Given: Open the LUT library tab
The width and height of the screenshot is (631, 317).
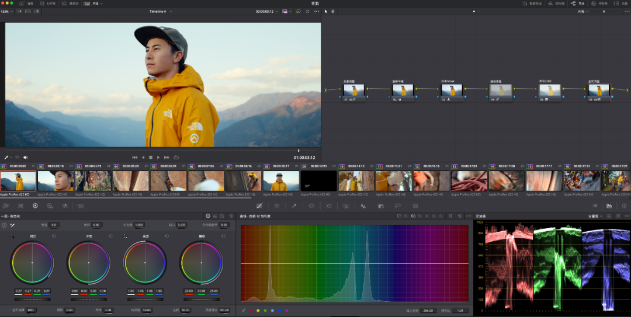Looking at the screenshot, I should pos(48,4).
